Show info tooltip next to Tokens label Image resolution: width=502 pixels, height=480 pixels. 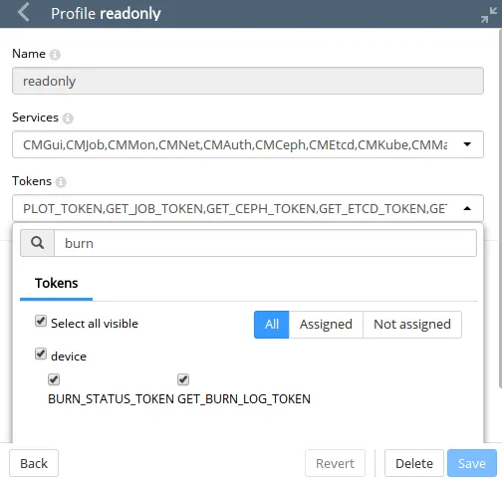coord(61,182)
